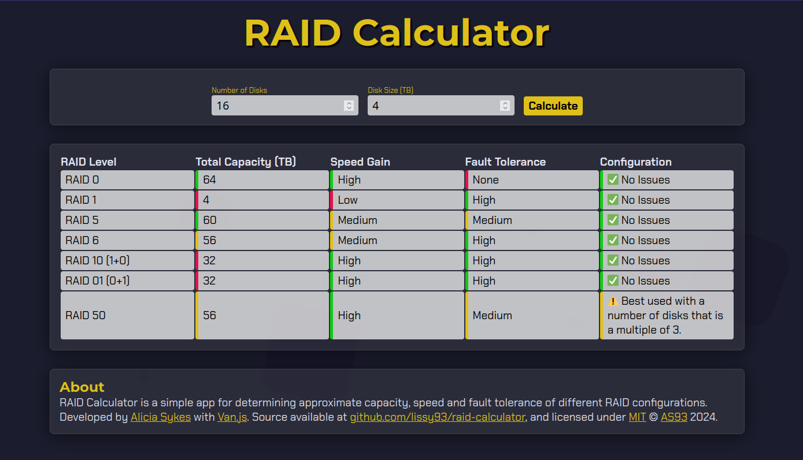The width and height of the screenshot is (803, 460).
Task: Click the warning triangle in the RAID 50 message
Action: point(612,301)
